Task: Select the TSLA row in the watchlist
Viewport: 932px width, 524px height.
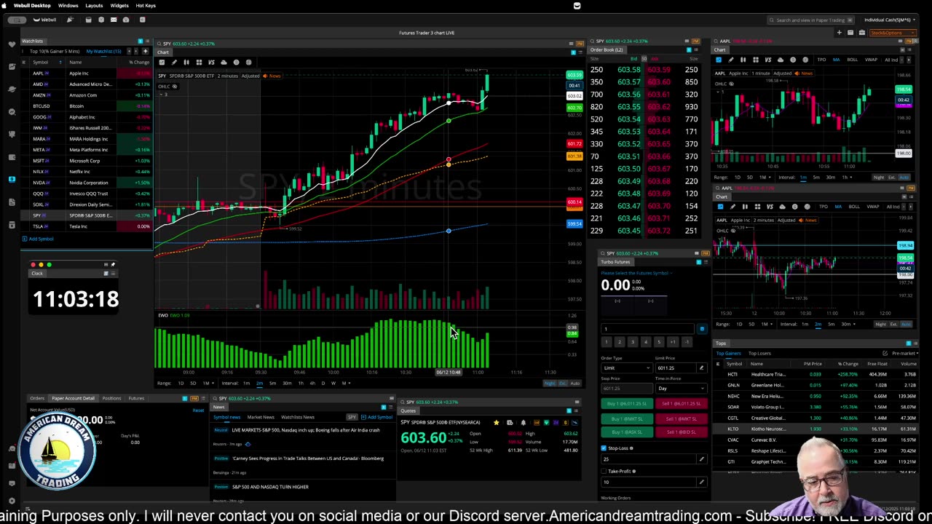Action: click(x=87, y=226)
